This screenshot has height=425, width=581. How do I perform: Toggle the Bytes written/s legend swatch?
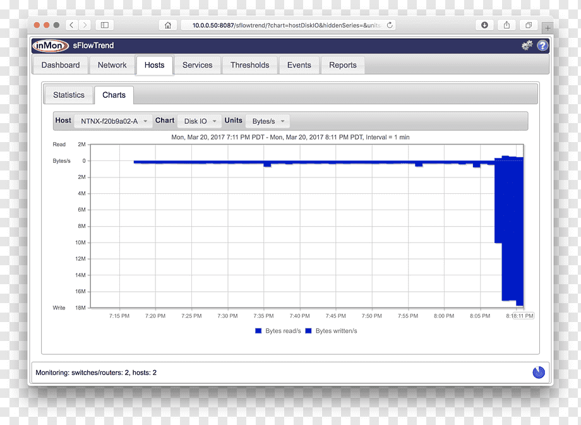pos(308,331)
